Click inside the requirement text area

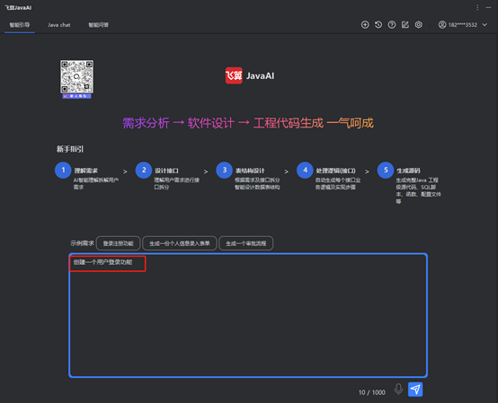tap(248, 315)
